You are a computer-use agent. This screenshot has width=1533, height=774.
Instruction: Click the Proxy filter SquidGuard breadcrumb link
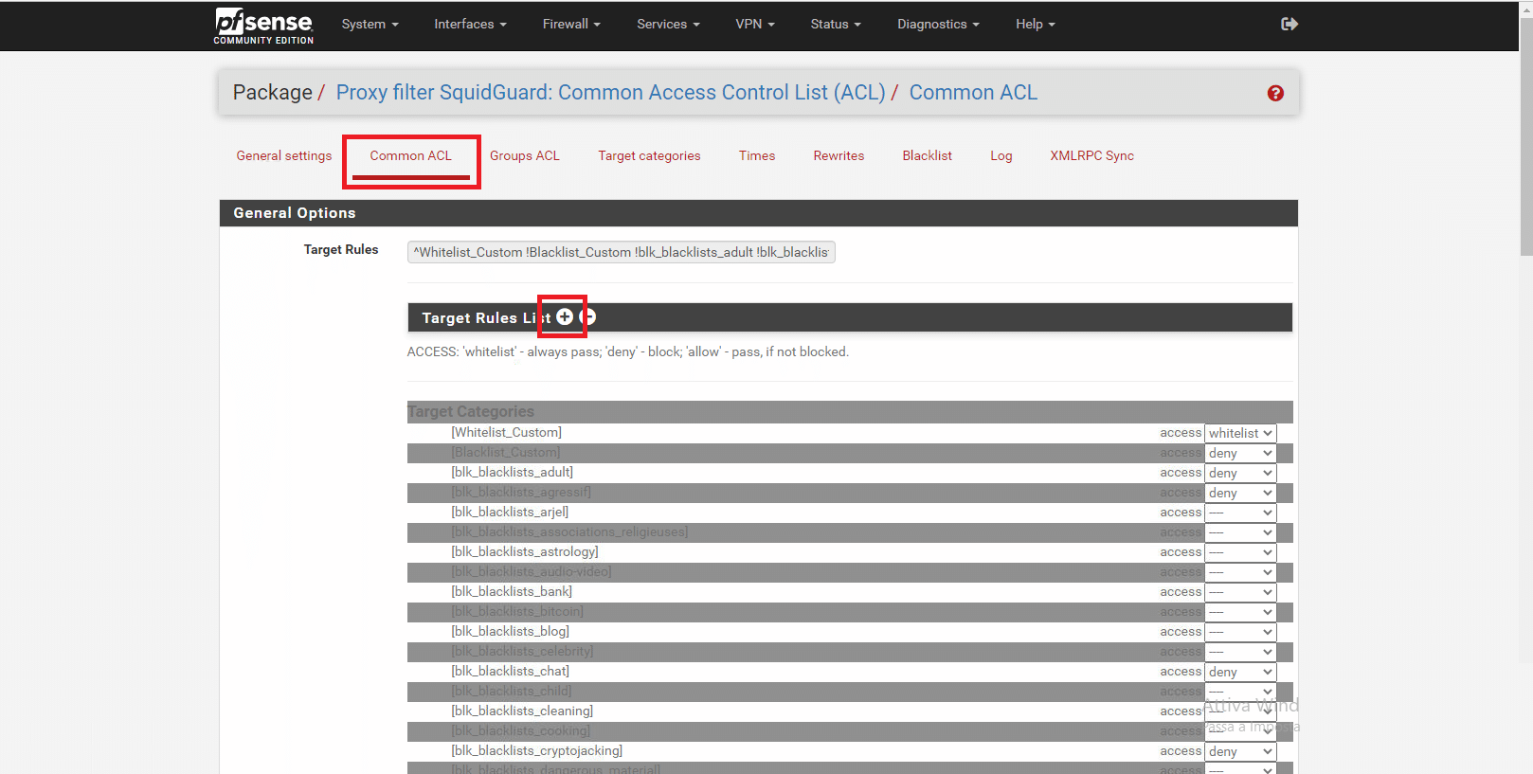(610, 93)
